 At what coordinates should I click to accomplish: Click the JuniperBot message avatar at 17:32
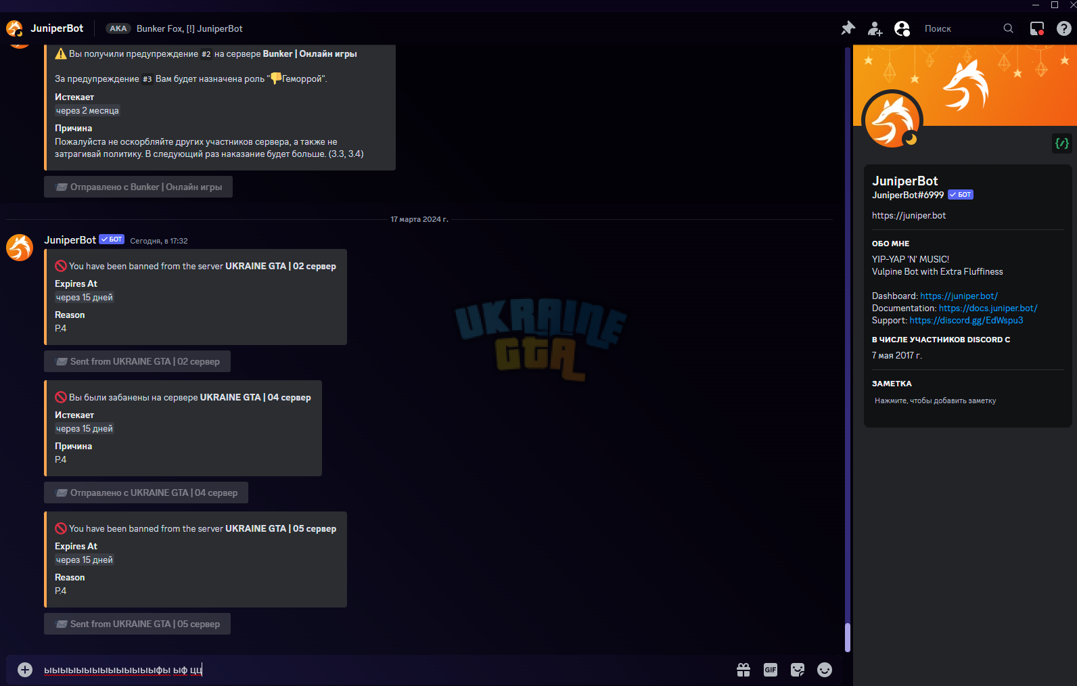click(x=20, y=248)
